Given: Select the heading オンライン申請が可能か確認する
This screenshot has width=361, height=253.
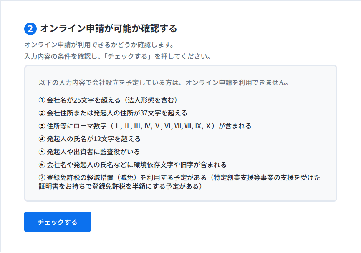Looking at the screenshot, I should (x=109, y=28).
